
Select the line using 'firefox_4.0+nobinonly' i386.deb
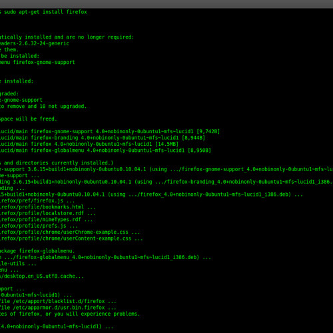point(151,194)
